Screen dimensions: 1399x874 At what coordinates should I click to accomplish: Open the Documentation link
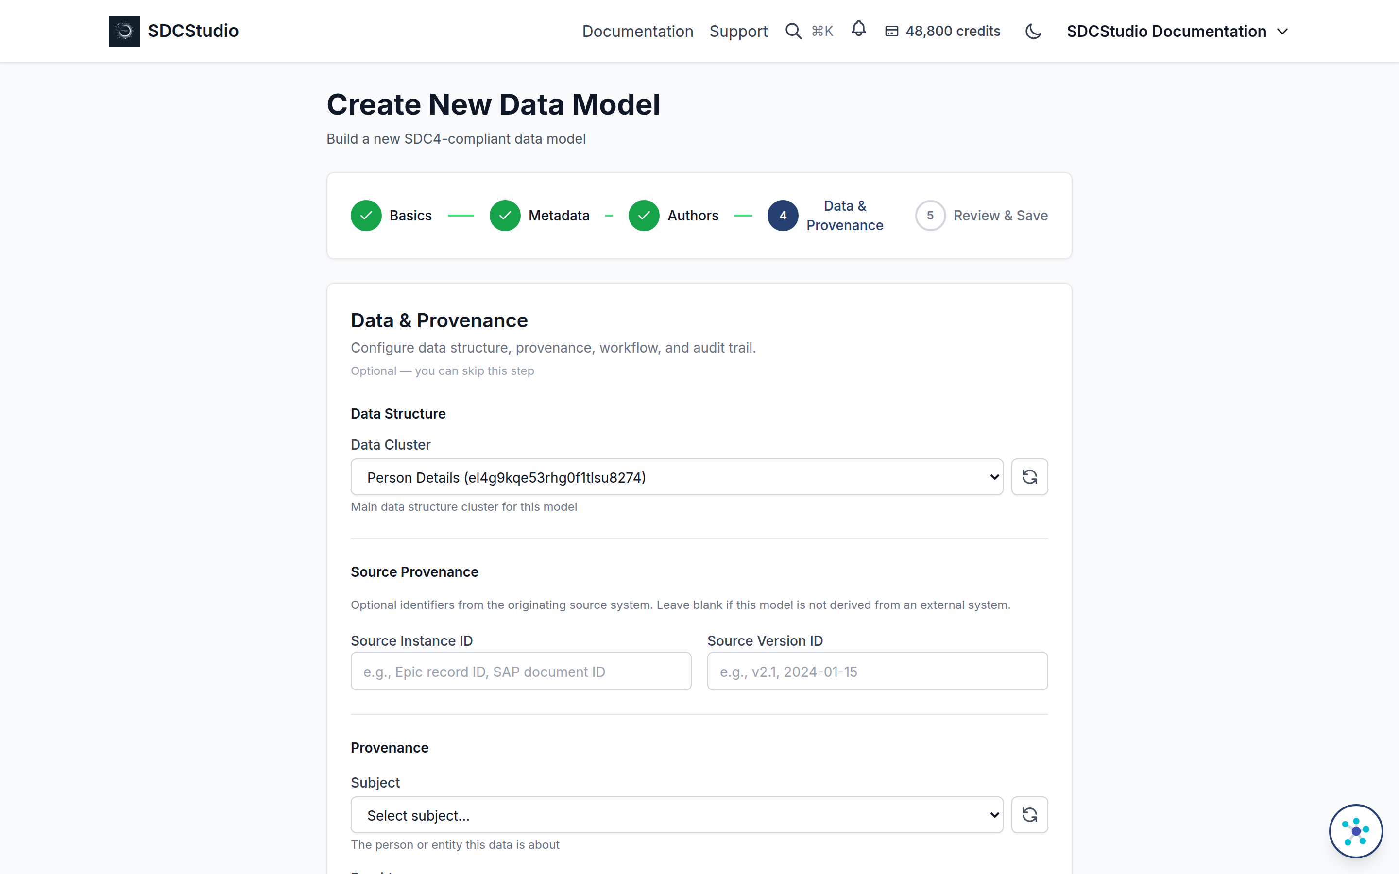tap(637, 31)
